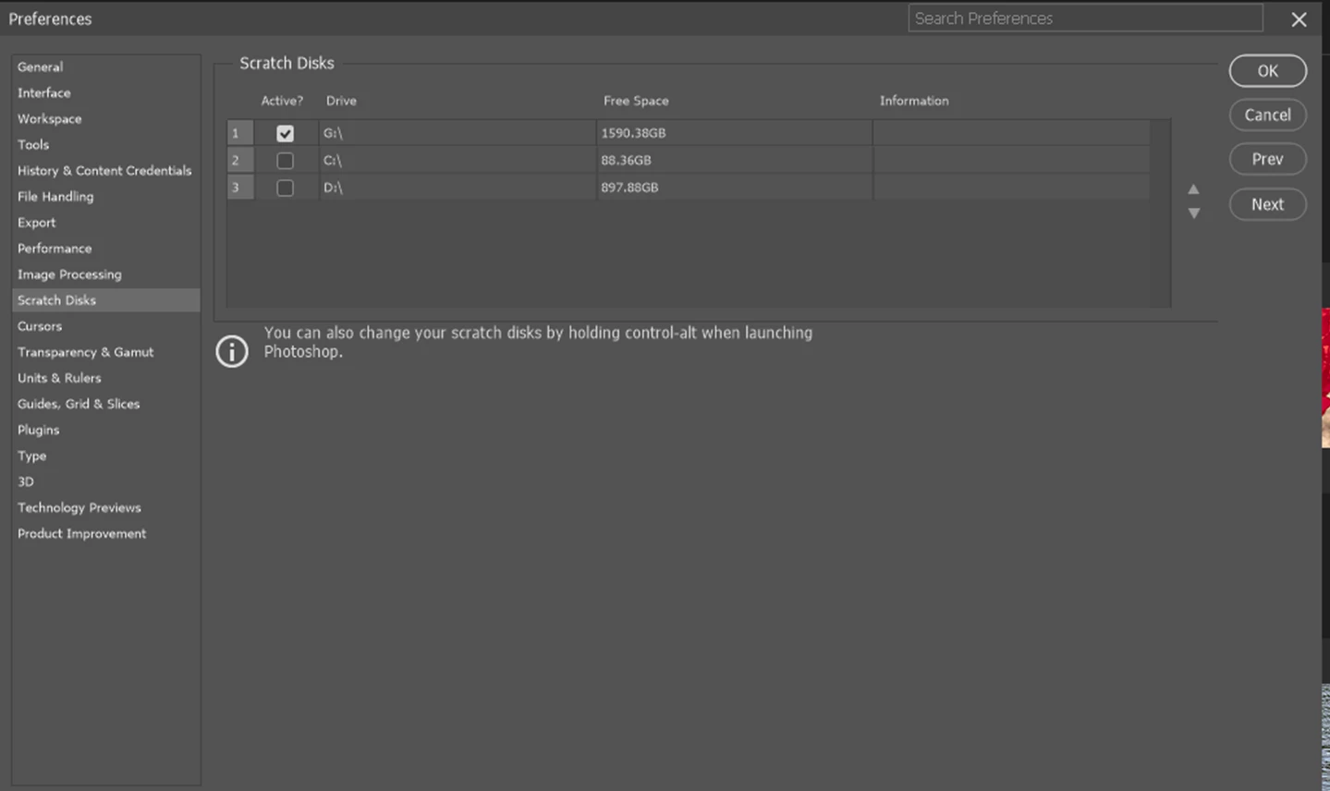Open the Cursors preferences

coord(40,326)
